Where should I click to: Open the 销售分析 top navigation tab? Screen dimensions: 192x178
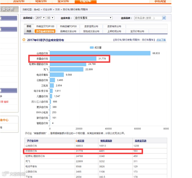41,2
